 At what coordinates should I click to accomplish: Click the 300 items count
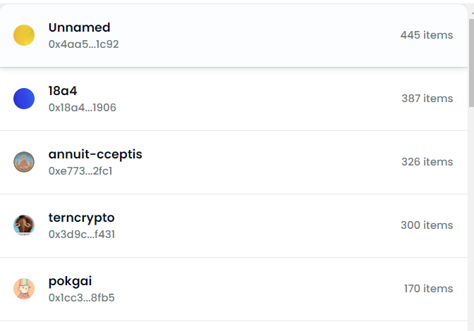tap(427, 225)
